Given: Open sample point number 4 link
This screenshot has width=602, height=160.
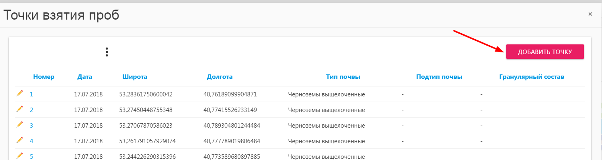Looking at the screenshot, I should [x=31, y=141].
